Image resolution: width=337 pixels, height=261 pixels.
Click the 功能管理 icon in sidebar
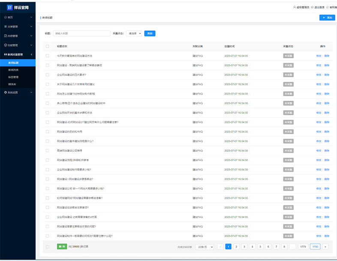(x=5, y=45)
